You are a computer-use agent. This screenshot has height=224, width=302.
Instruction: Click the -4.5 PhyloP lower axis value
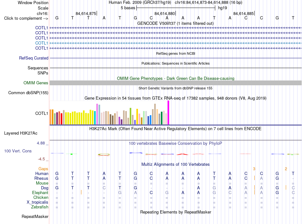pyautogui.click(x=41, y=159)
